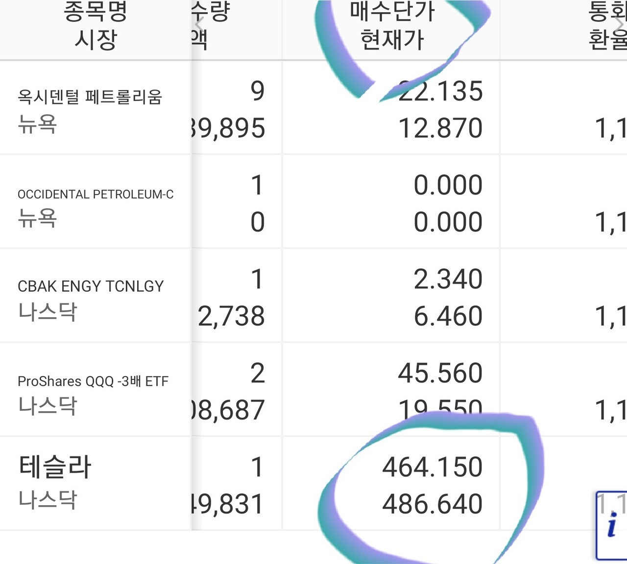627x564 pixels.
Task: Open the 테슬라 holding row
Action: (x=56, y=468)
